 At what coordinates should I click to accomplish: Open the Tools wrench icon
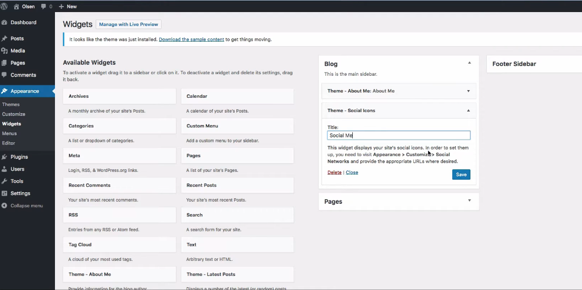click(4, 181)
